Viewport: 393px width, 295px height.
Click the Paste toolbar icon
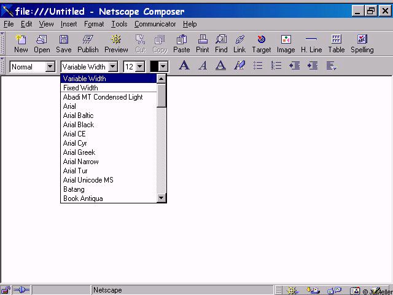click(182, 44)
